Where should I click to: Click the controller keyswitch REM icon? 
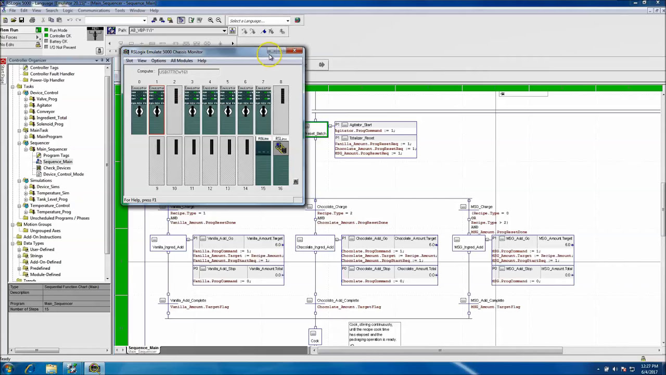click(95, 34)
